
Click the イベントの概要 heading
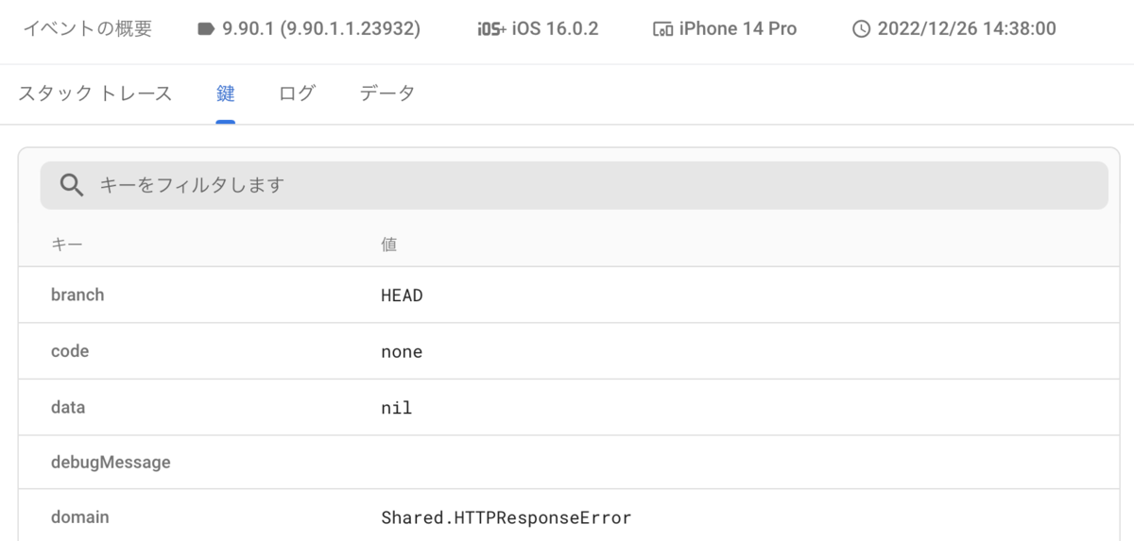point(87,29)
